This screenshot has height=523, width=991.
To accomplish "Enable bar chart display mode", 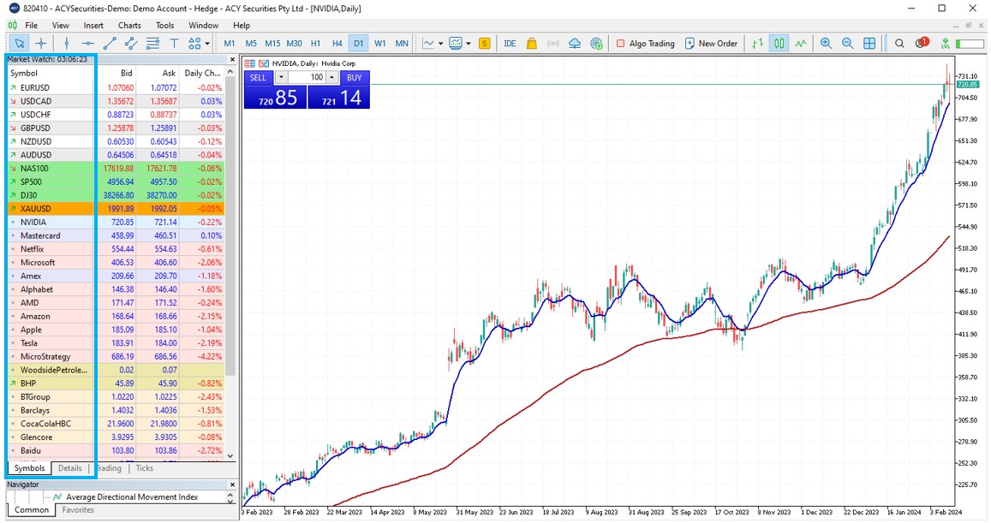I will [756, 44].
